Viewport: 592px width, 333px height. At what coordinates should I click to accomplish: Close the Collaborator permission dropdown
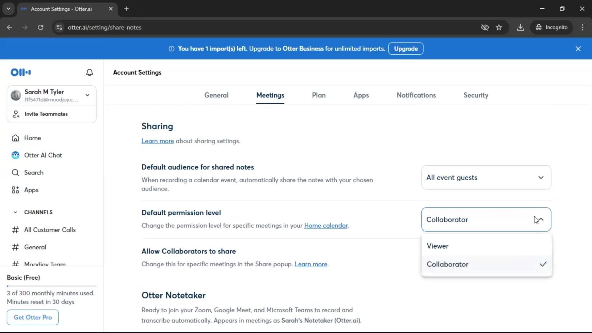tap(486, 220)
